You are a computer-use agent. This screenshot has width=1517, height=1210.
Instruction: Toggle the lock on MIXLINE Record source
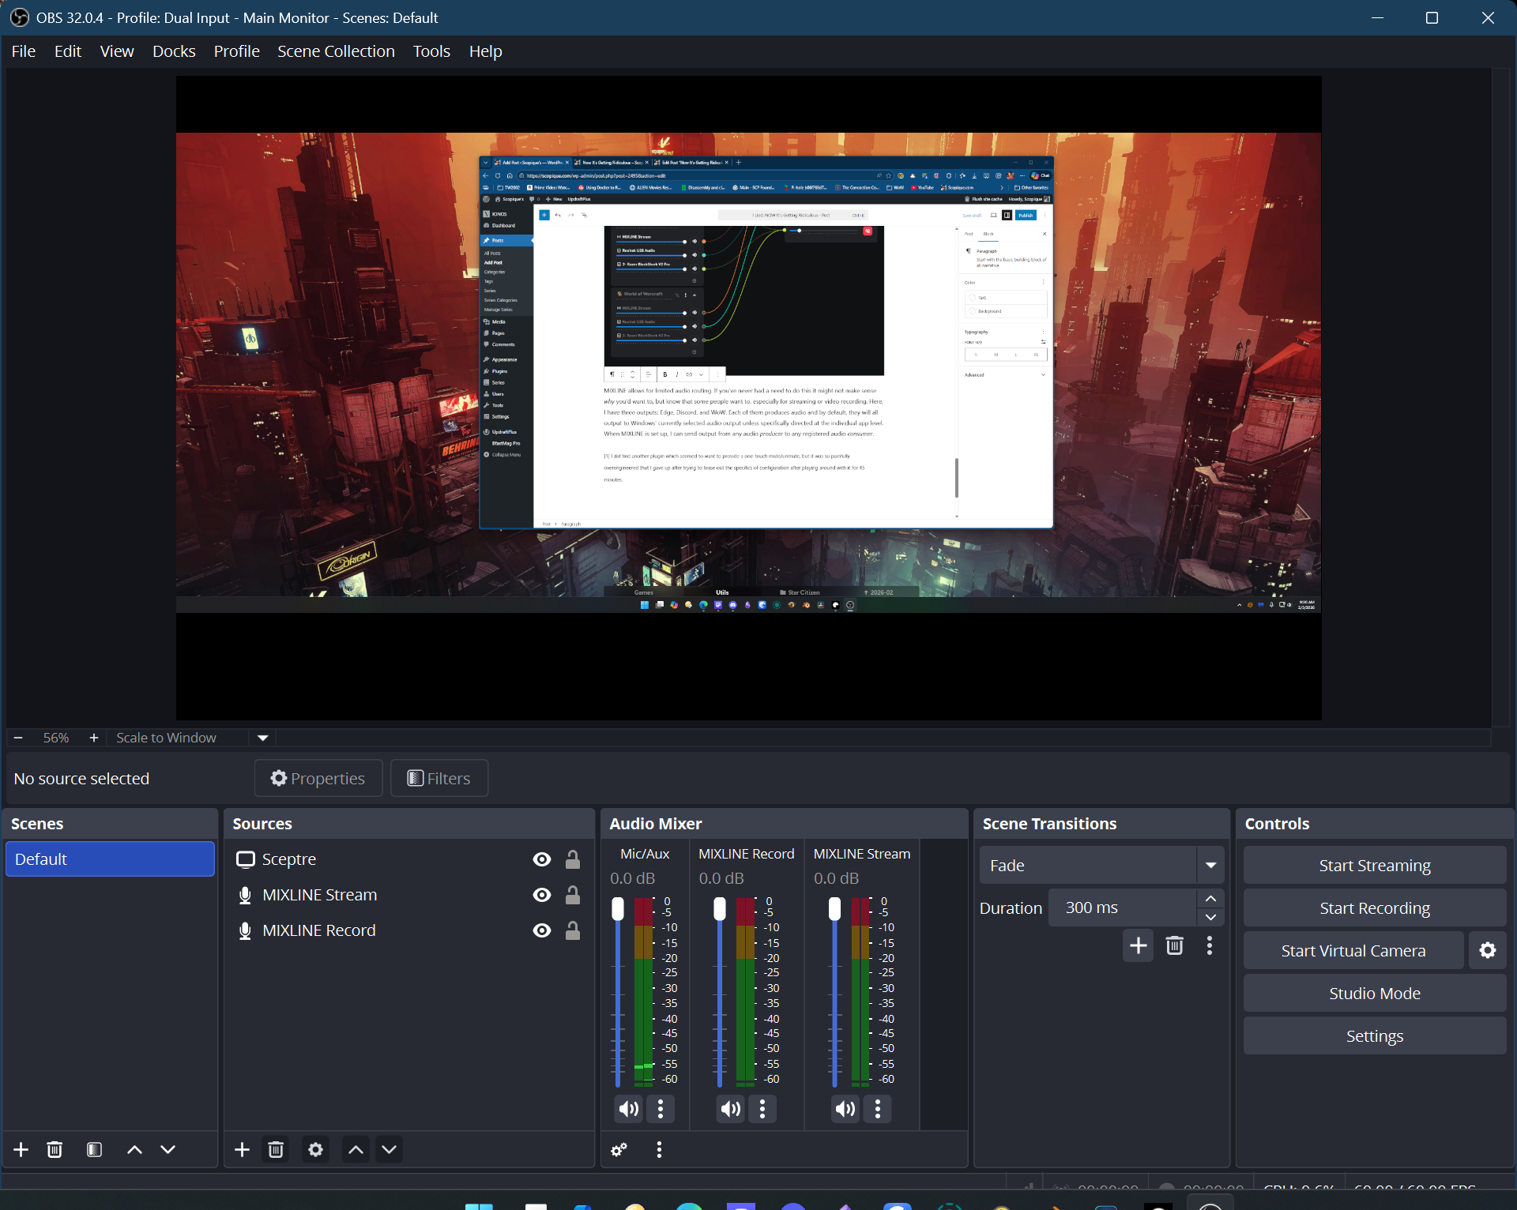[x=573, y=930]
